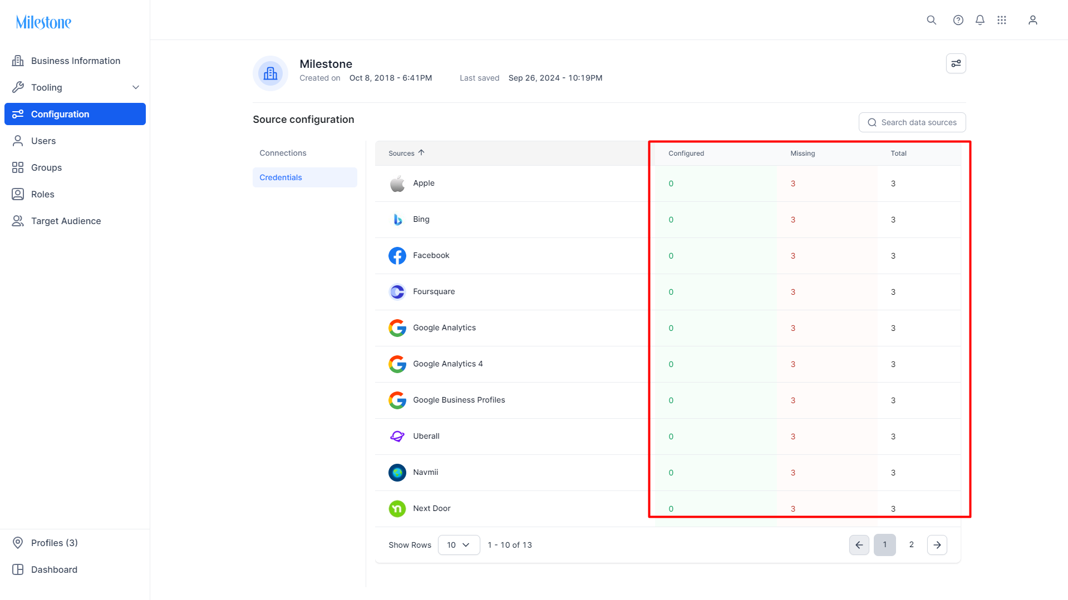Viewport: 1068px width, 600px height.
Task: Go to next page arrow
Action: click(937, 545)
